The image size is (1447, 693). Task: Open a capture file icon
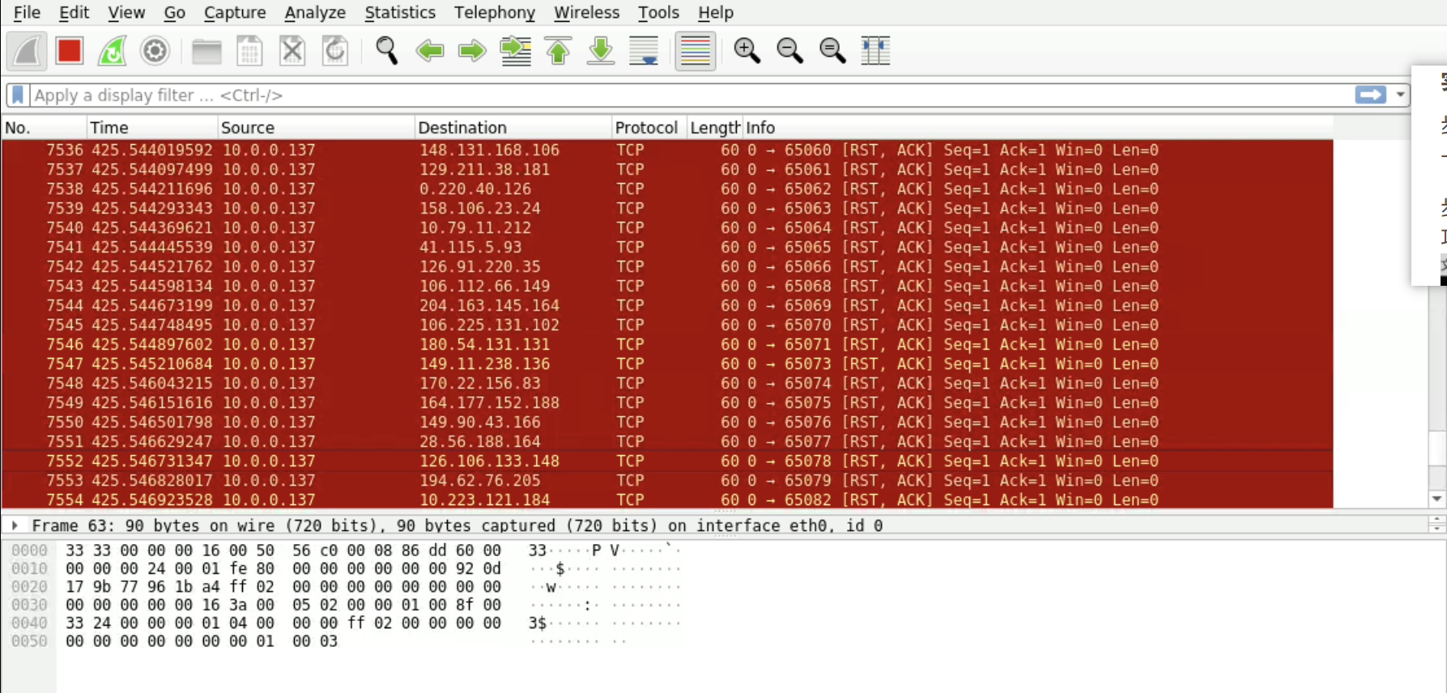pyautogui.click(x=206, y=51)
